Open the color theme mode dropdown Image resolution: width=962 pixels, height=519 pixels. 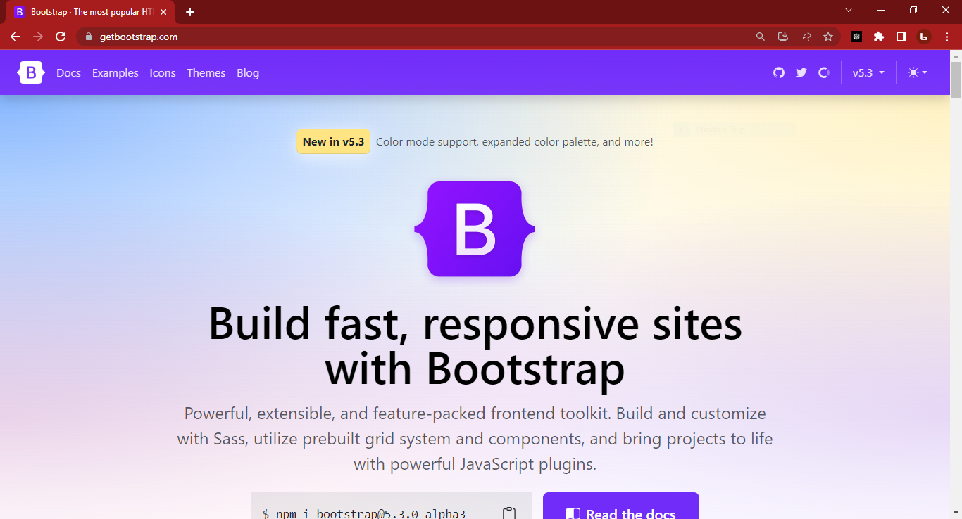click(x=918, y=72)
